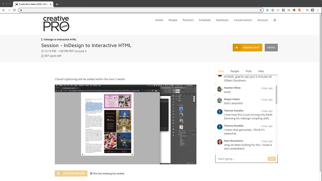Open the Conversations page
The height and width of the screenshot is (181, 322).
click(x=243, y=20)
